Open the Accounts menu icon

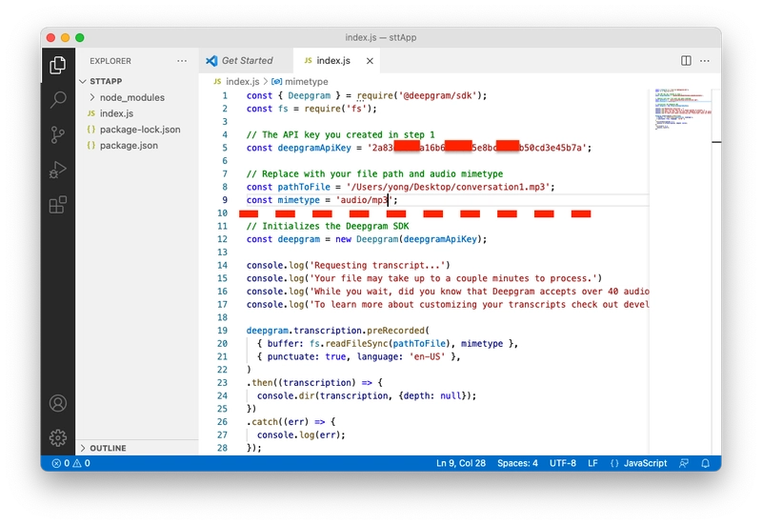[x=58, y=403]
